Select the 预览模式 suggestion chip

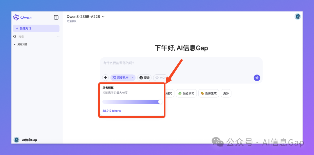click(x=186, y=93)
